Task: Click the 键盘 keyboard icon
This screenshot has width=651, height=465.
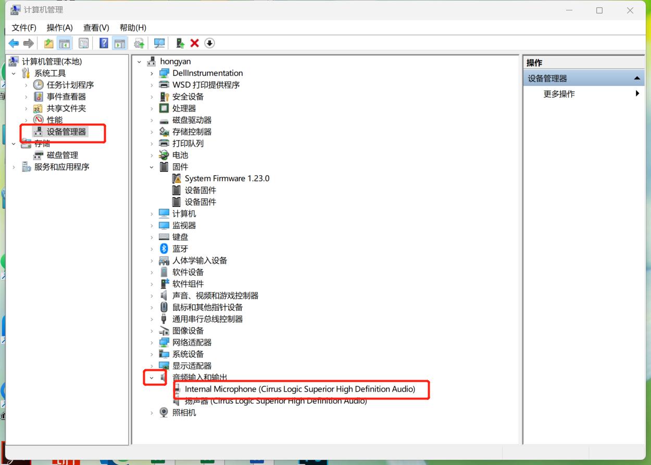Action: [x=164, y=237]
